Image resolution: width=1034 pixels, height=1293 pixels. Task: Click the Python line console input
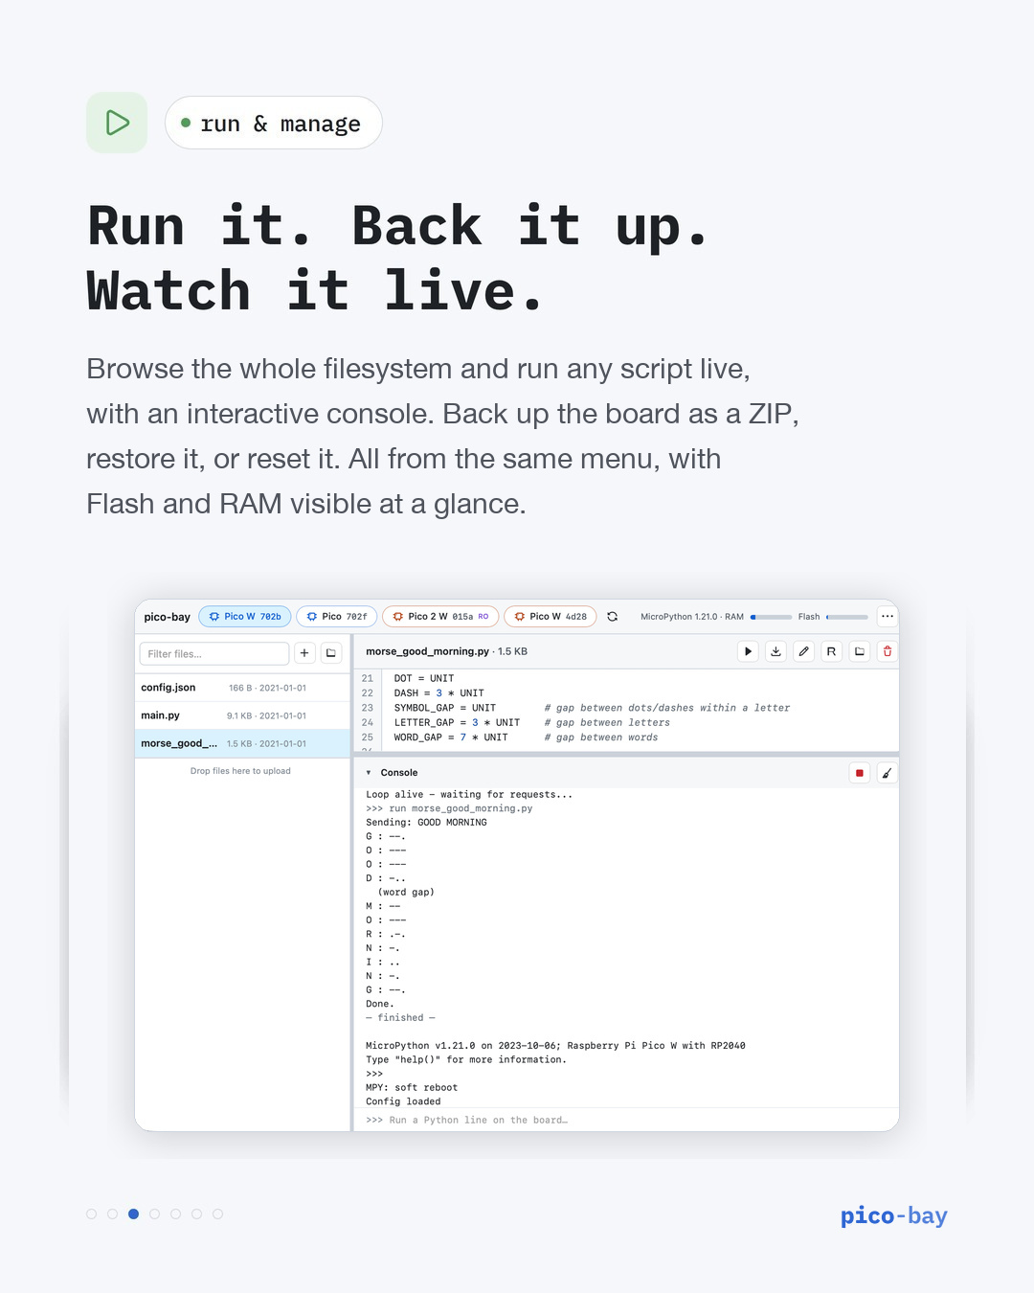pyautogui.click(x=627, y=1120)
